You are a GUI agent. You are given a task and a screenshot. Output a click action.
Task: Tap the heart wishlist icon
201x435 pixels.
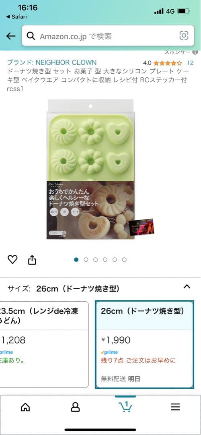click(x=12, y=260)
